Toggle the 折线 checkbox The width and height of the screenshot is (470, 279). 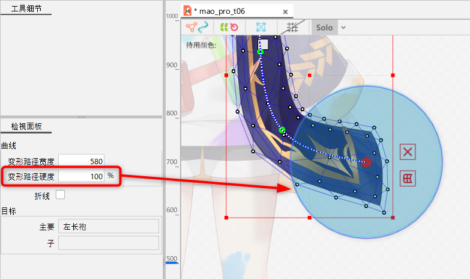pos(60,194)
